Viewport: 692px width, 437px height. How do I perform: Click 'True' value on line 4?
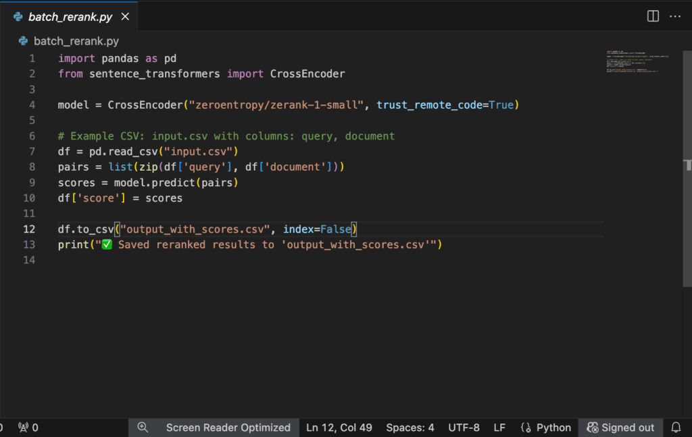[501, 105]
